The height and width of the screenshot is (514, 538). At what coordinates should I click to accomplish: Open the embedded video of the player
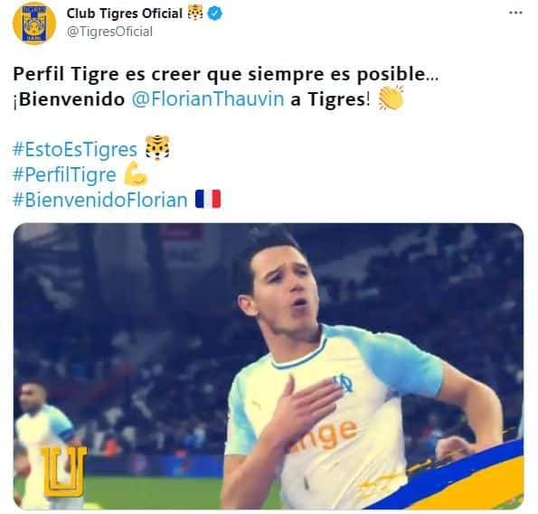269,366
